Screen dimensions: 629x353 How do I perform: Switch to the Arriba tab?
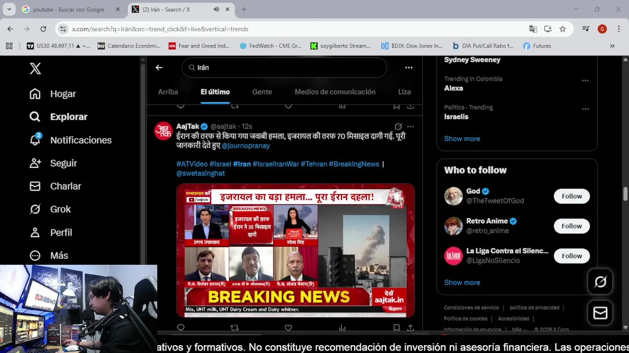(x=168, y=92)
